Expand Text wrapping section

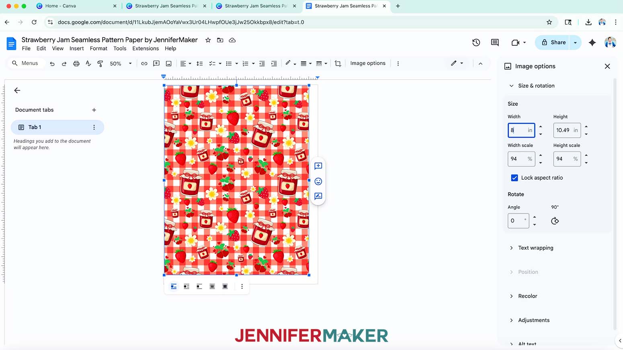coord(511,248)
